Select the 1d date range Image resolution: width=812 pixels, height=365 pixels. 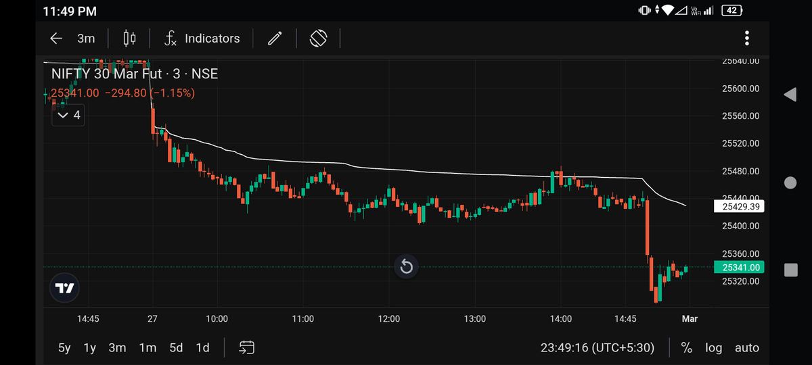click(x=202, y=348)
